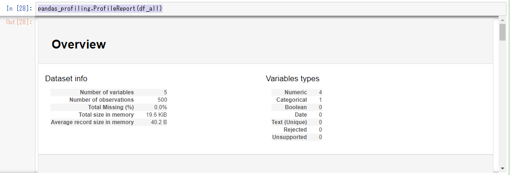
Task: Click the Variables types heading
Action: 293,78
